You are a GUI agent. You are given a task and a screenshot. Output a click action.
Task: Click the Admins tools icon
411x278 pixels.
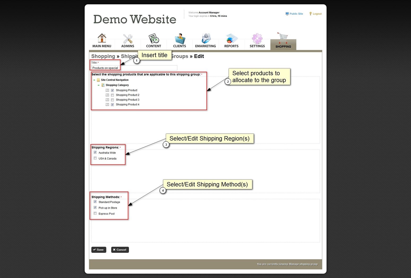coord(128,39)
